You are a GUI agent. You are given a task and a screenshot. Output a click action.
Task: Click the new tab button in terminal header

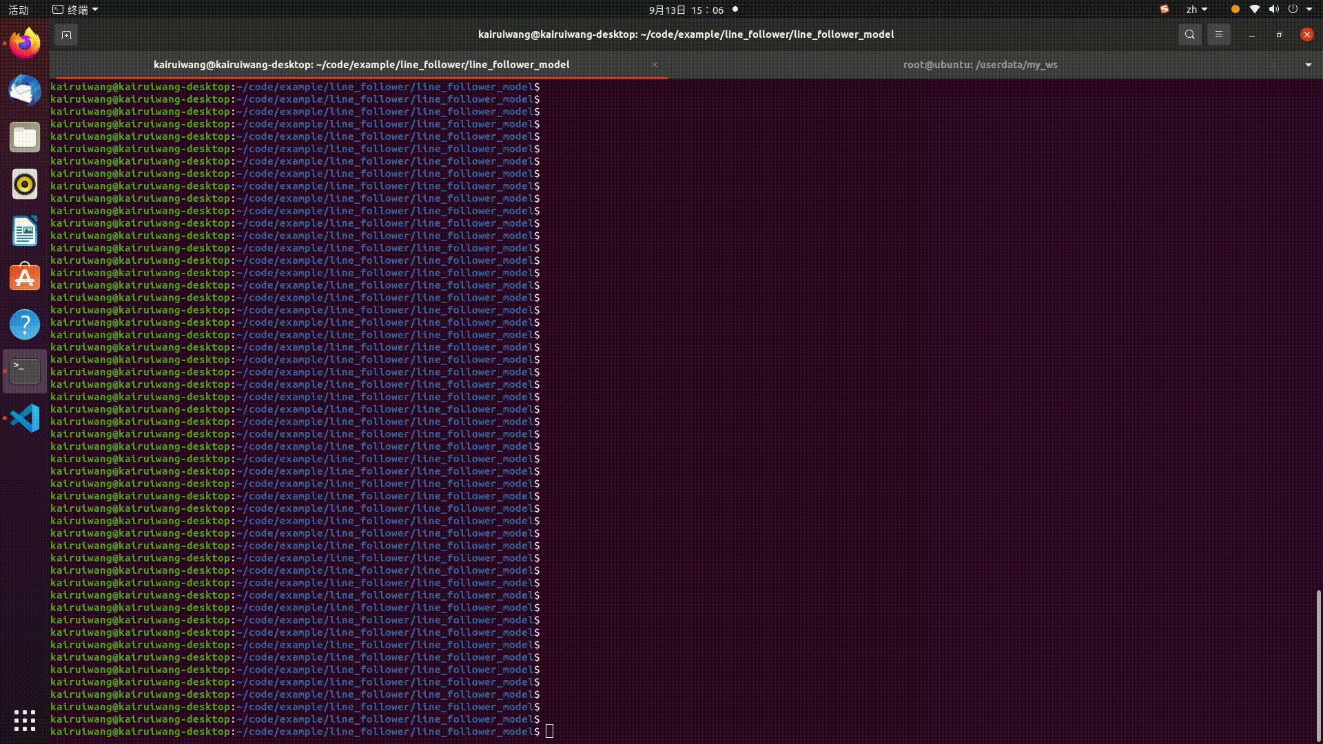(x=66, y=34)
